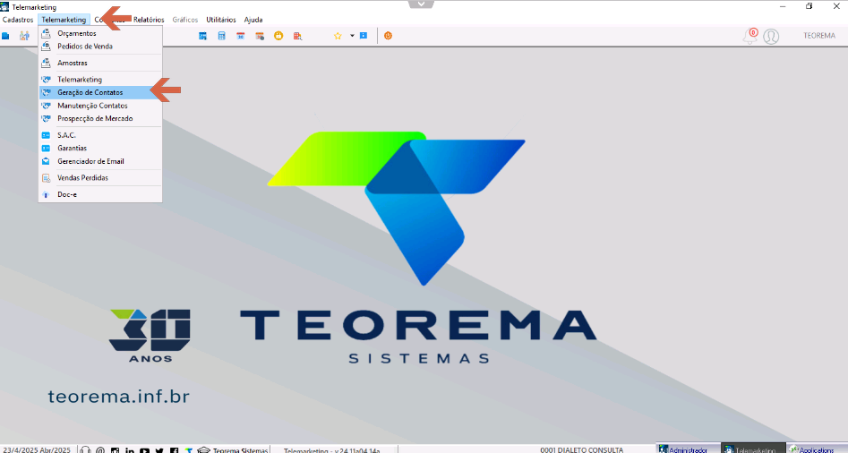The height and width of the screenshot is (453, 848).
Task: Click the orange power icon
Action: (388, 36)
